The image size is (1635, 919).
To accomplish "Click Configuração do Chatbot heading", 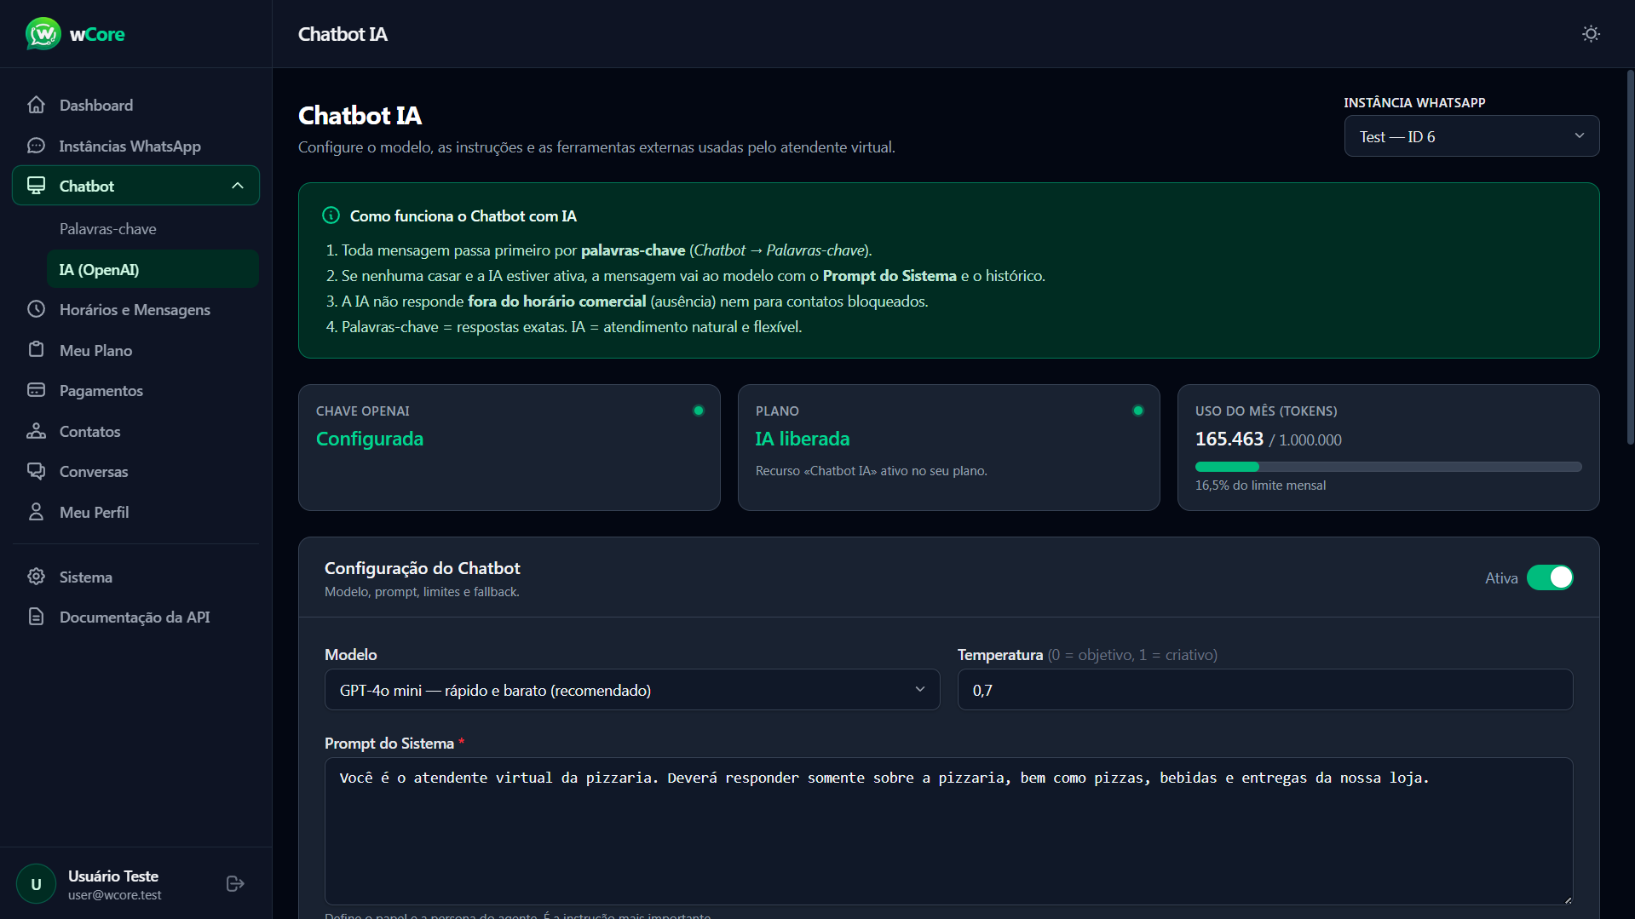I will coord(423,568).
